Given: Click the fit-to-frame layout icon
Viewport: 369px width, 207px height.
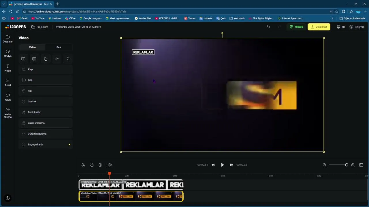Looking at the screenshot, I should [x=23, y=59].
